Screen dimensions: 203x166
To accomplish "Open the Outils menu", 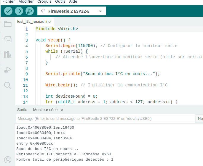I will [60, 1].
